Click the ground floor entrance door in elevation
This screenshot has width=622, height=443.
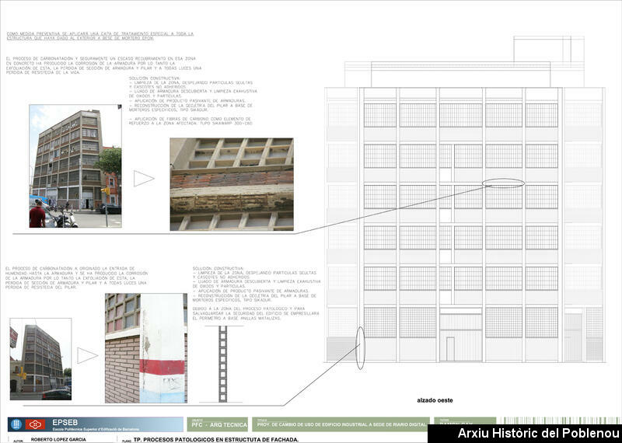[450, 348]
